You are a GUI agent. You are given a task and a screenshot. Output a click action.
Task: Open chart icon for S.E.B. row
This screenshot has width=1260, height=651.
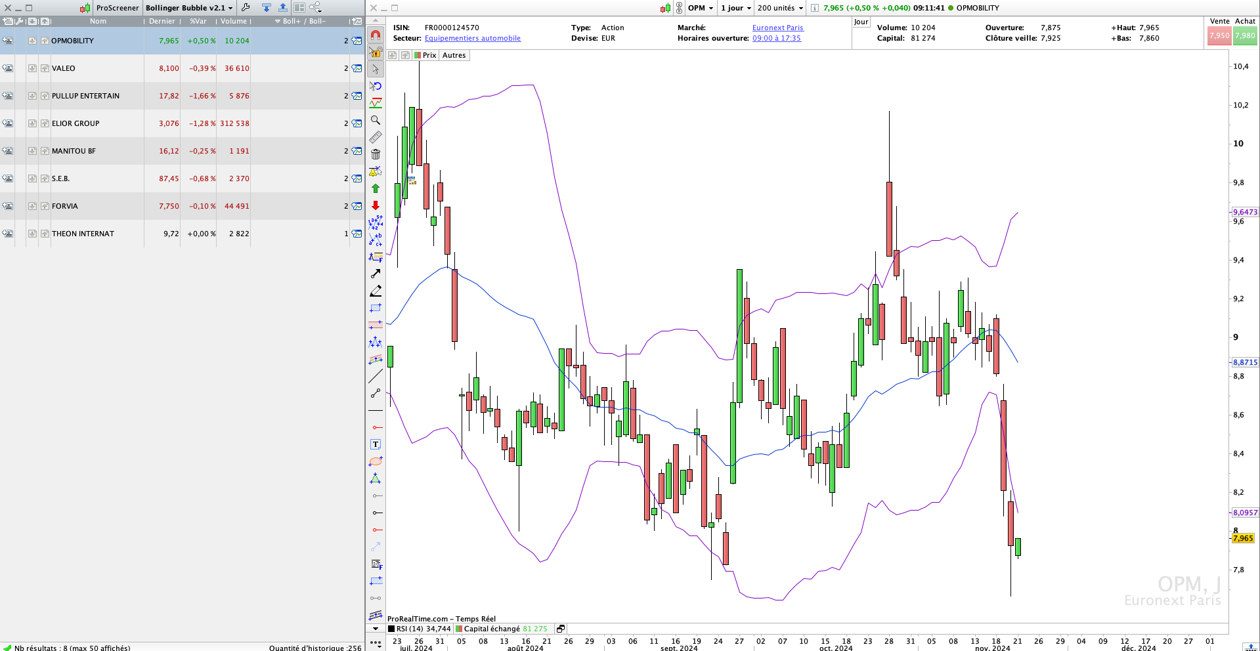[x=357, y=178]
